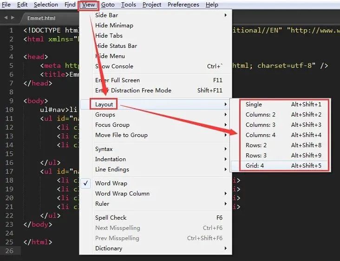
Task: Open the Preferences menu
Action: coord(183,5)
